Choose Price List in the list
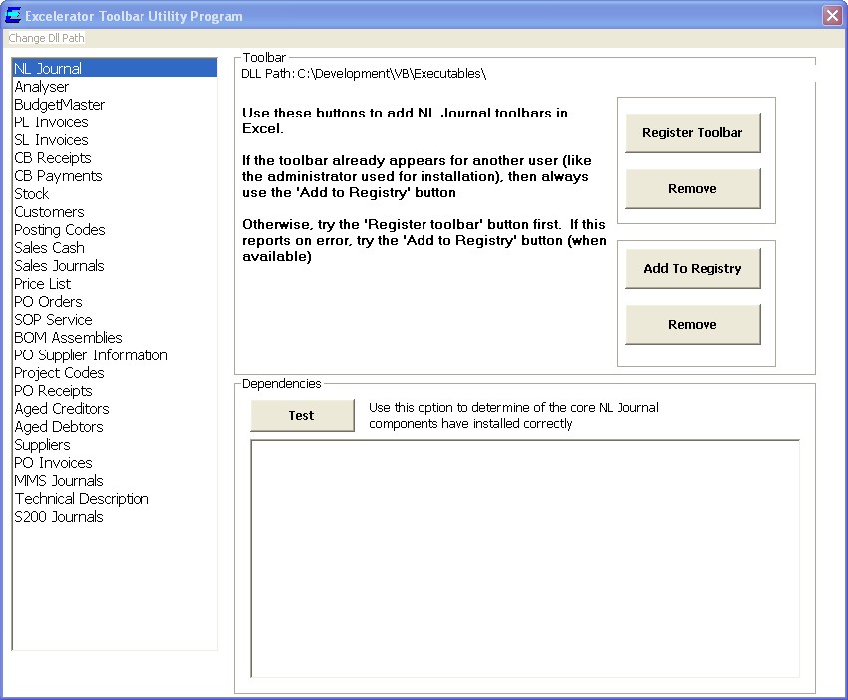 pyautogui.click(x=115, y=283)
